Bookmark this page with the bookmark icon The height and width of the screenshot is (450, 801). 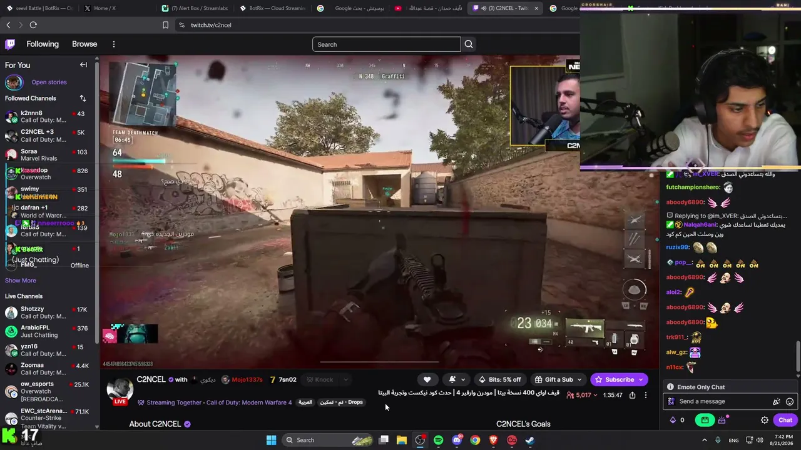click(x=165, y=25)
